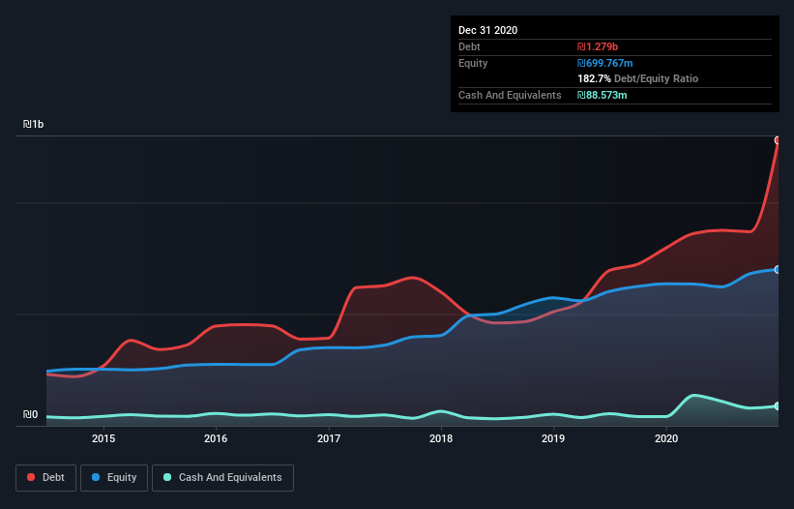Image resolution: width=794 pixels, height=509 pixels.
Task: Click the 2019 x-axis label
Action: click(x=553, y=438)
